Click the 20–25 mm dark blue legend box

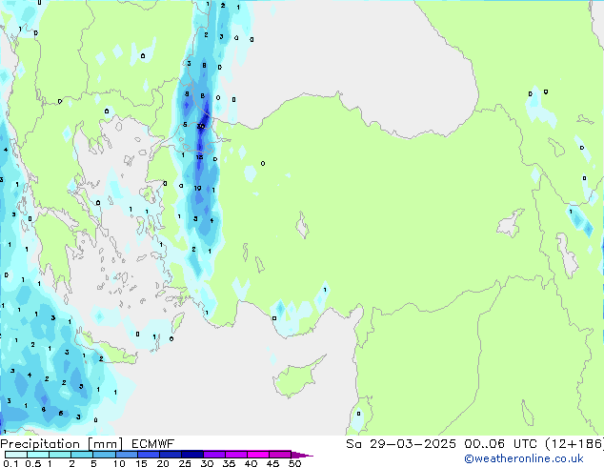point(170,455)
